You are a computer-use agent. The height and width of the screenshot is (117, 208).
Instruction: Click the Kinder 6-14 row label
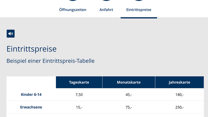(x=31, y=95)
